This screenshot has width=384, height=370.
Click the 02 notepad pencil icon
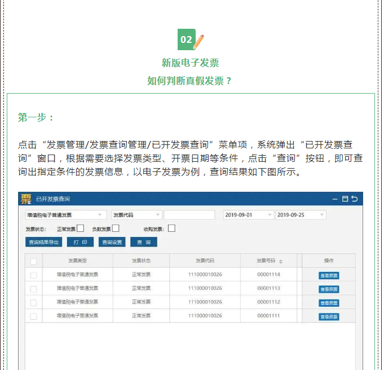[191, 39]
